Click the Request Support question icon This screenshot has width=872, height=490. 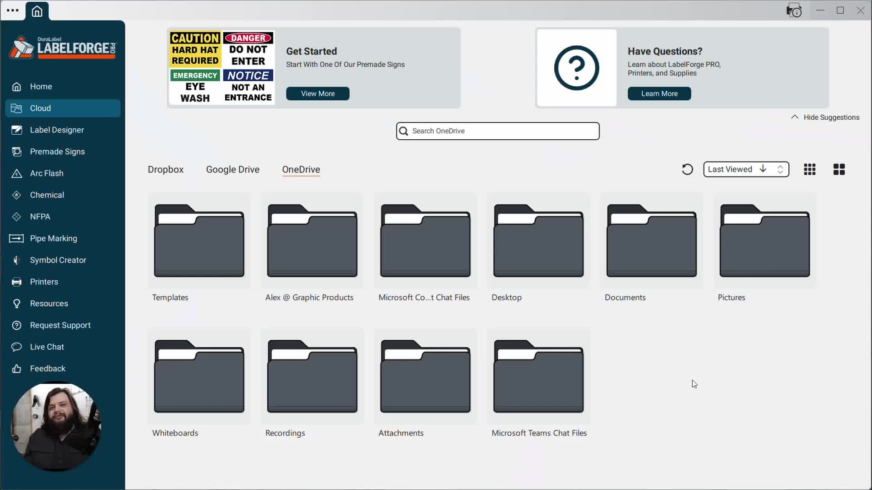tap(17, 325)
